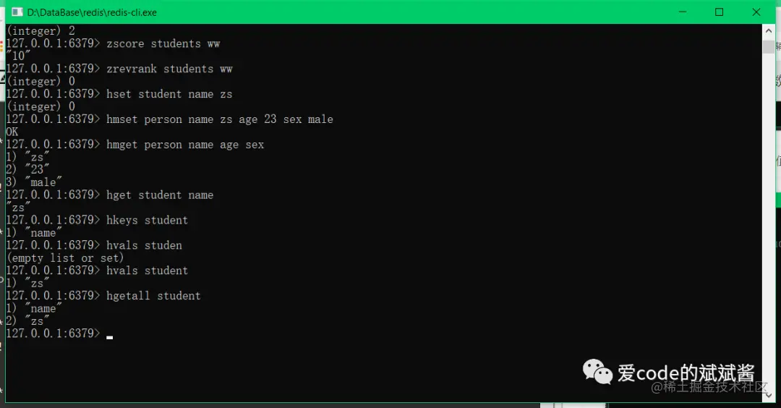The image size is (781, 408).
Task: Click the blinking cursor at last prompt
Action: [x=110, y=337]
